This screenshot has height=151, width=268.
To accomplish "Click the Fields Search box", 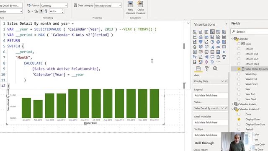I will [x=250, y=31].
